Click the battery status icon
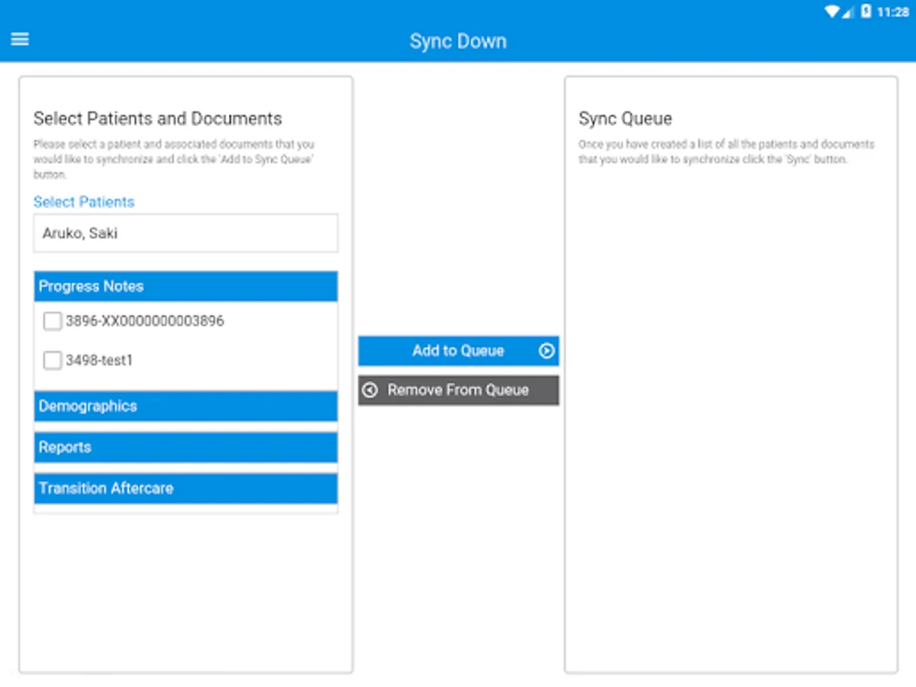 866,11
